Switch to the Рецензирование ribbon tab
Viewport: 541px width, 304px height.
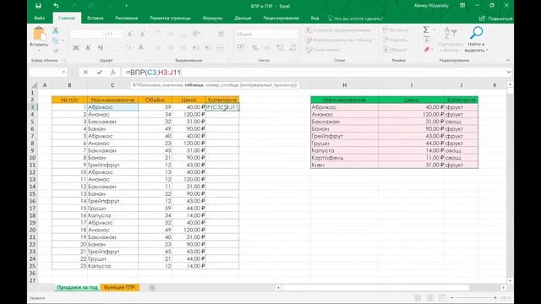(281, 18)
